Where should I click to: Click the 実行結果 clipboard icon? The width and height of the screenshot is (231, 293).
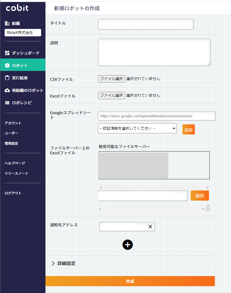coord(7,78)
